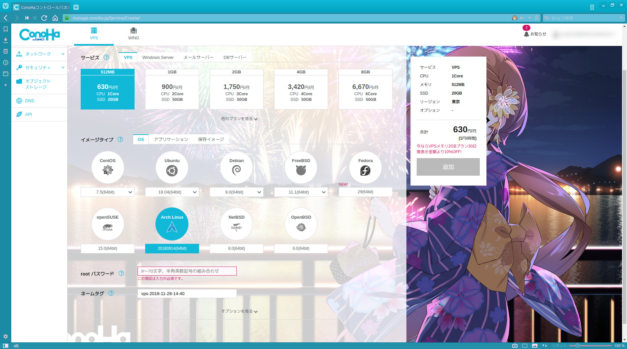Select NetBSD version 8.0(64bit)

tap(236, 248)
